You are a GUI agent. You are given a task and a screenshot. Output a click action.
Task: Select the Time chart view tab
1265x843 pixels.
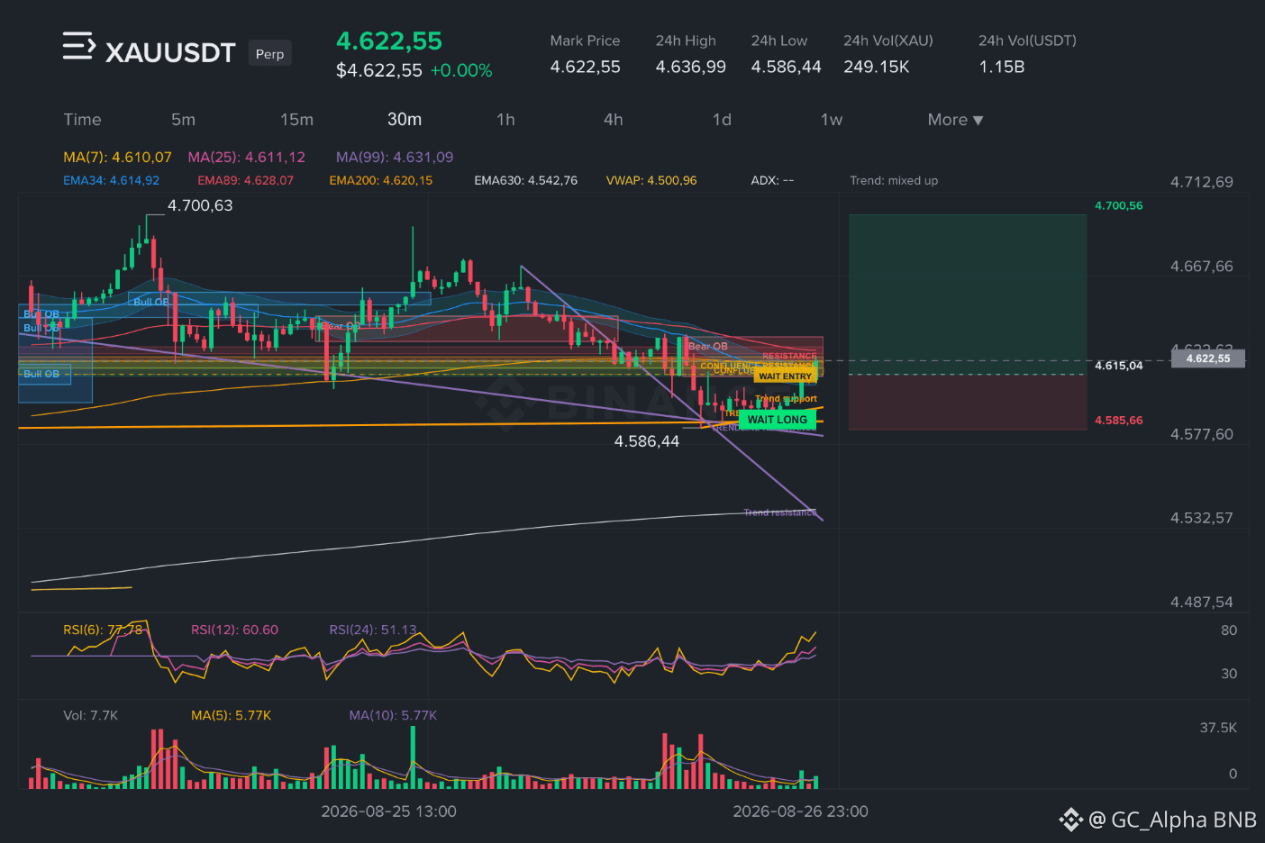coord(82,120)
